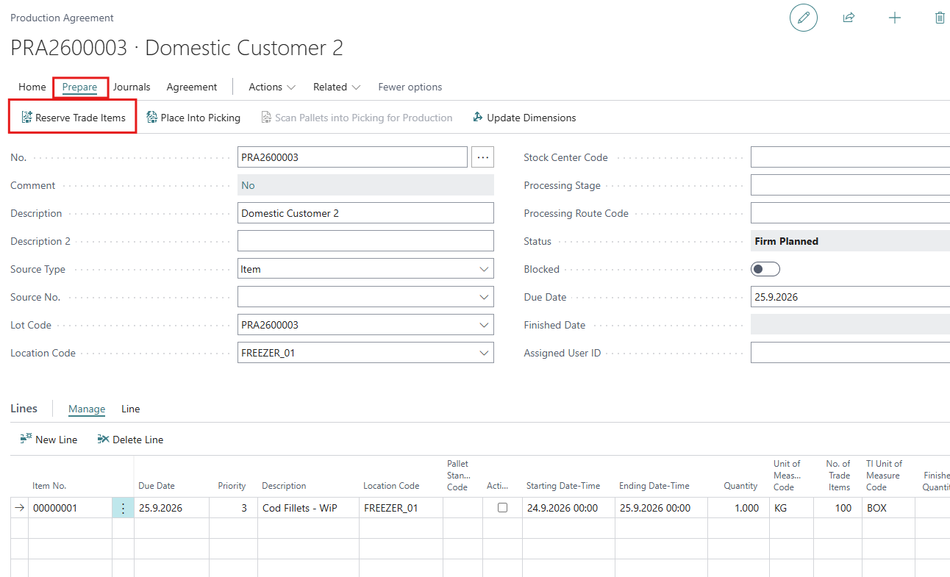Open the Line tab in Lines section
This screenshot has width=950, height=577.
tap(130, 409)
